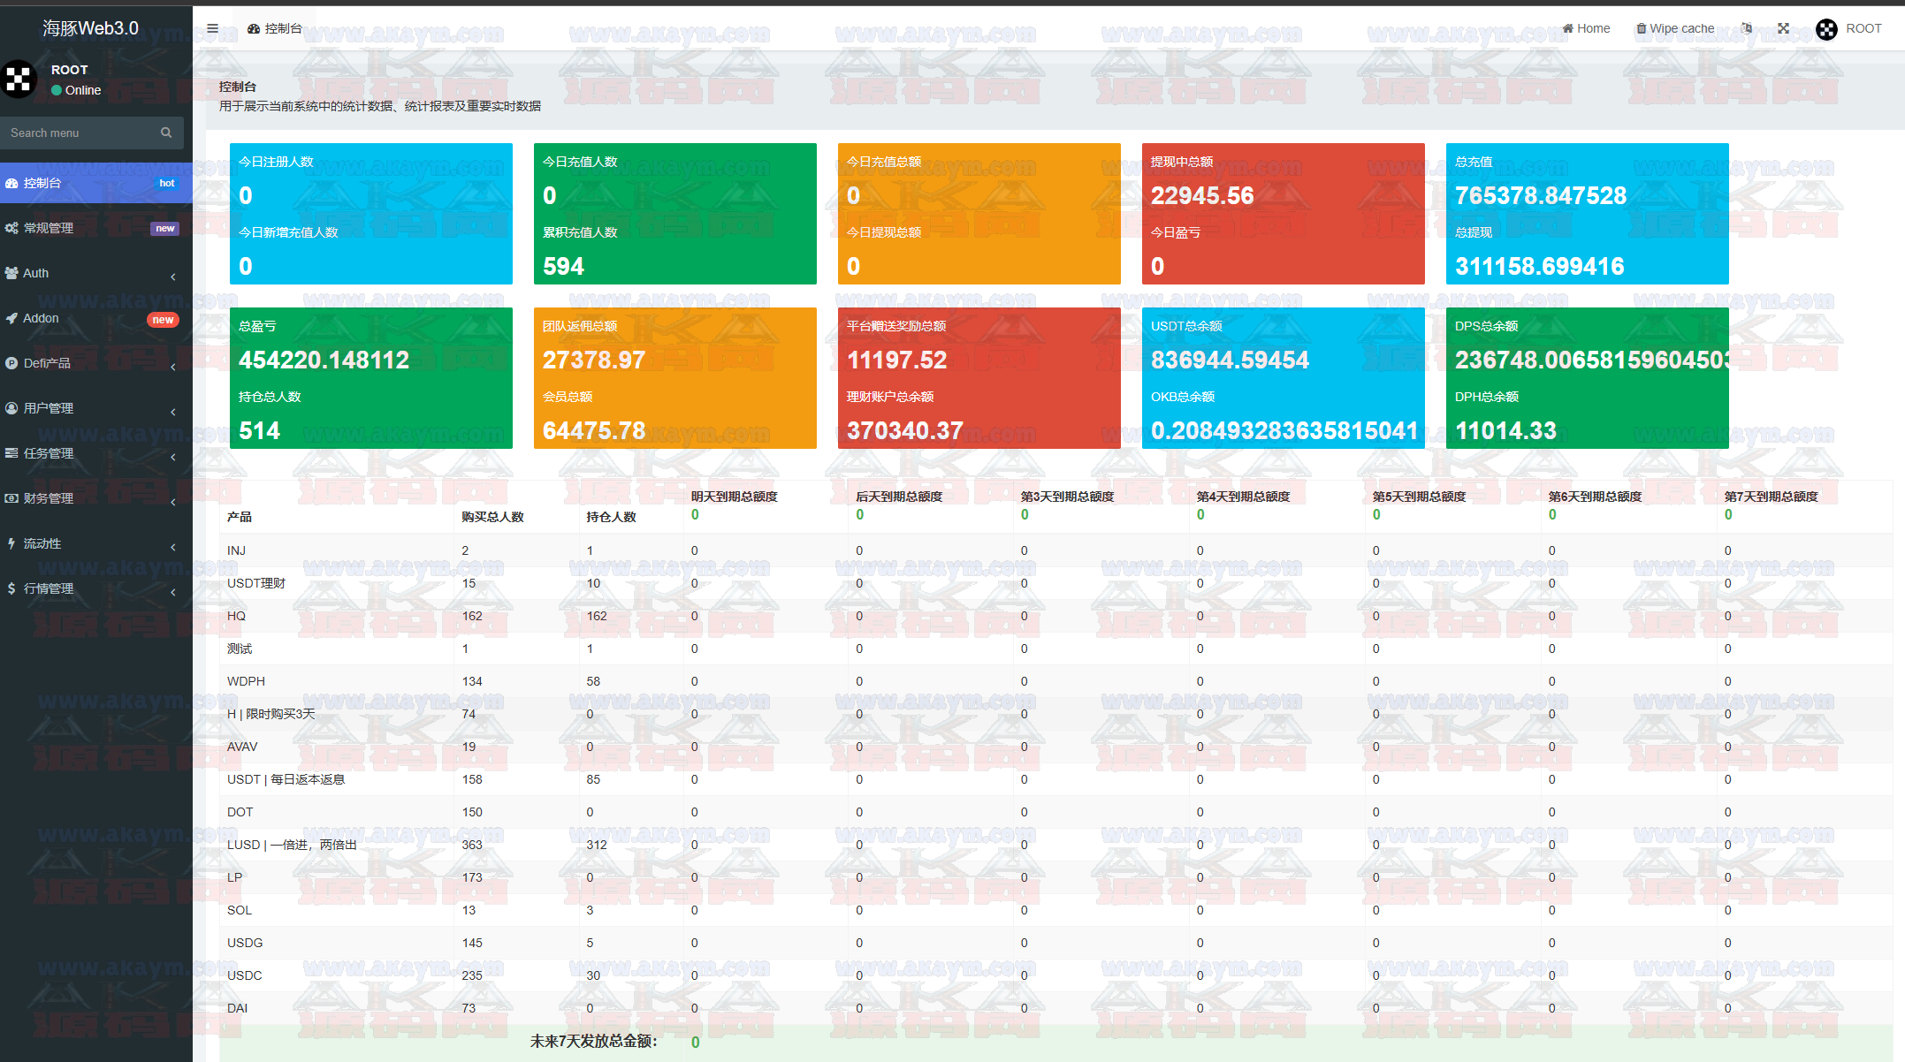
Task: Click the 235 purchase count in USDC row
Action: [x=472, y=975]
